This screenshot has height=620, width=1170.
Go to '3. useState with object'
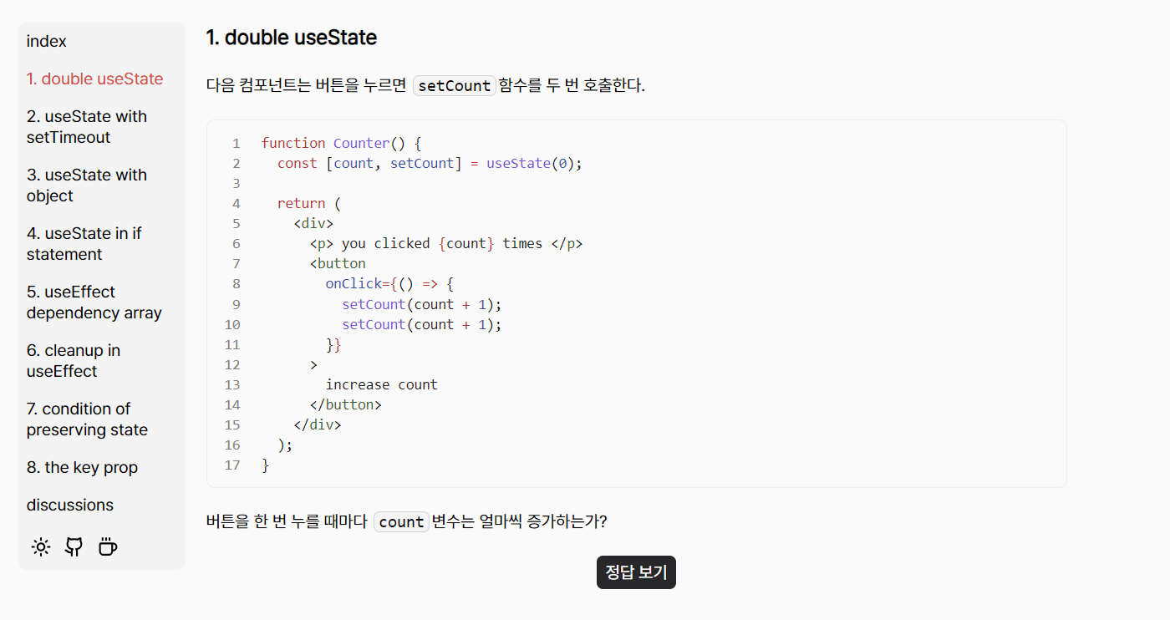[x=87, y=185]
